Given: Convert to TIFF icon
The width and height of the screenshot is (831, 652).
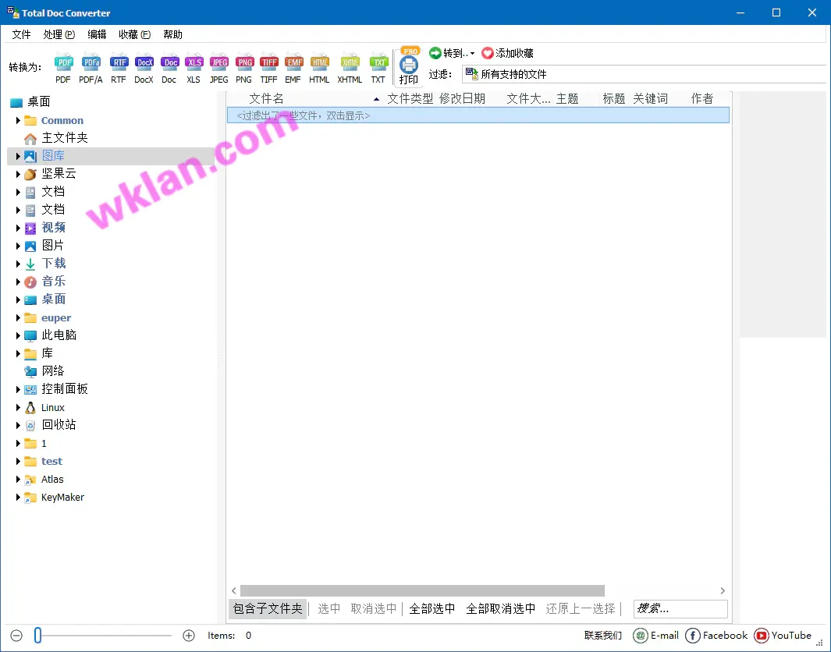Looking at the screenshot, I should [x=269, y=62].
